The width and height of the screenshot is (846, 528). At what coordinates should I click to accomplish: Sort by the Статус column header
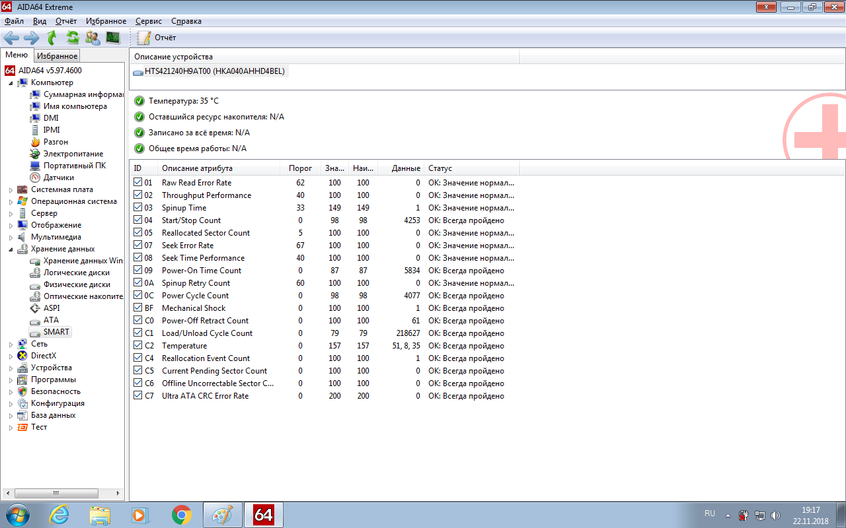point(472,168)
